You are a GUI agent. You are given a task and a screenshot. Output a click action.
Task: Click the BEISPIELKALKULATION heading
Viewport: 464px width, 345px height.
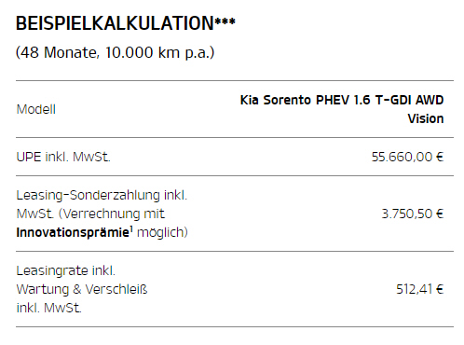point(115,23)
